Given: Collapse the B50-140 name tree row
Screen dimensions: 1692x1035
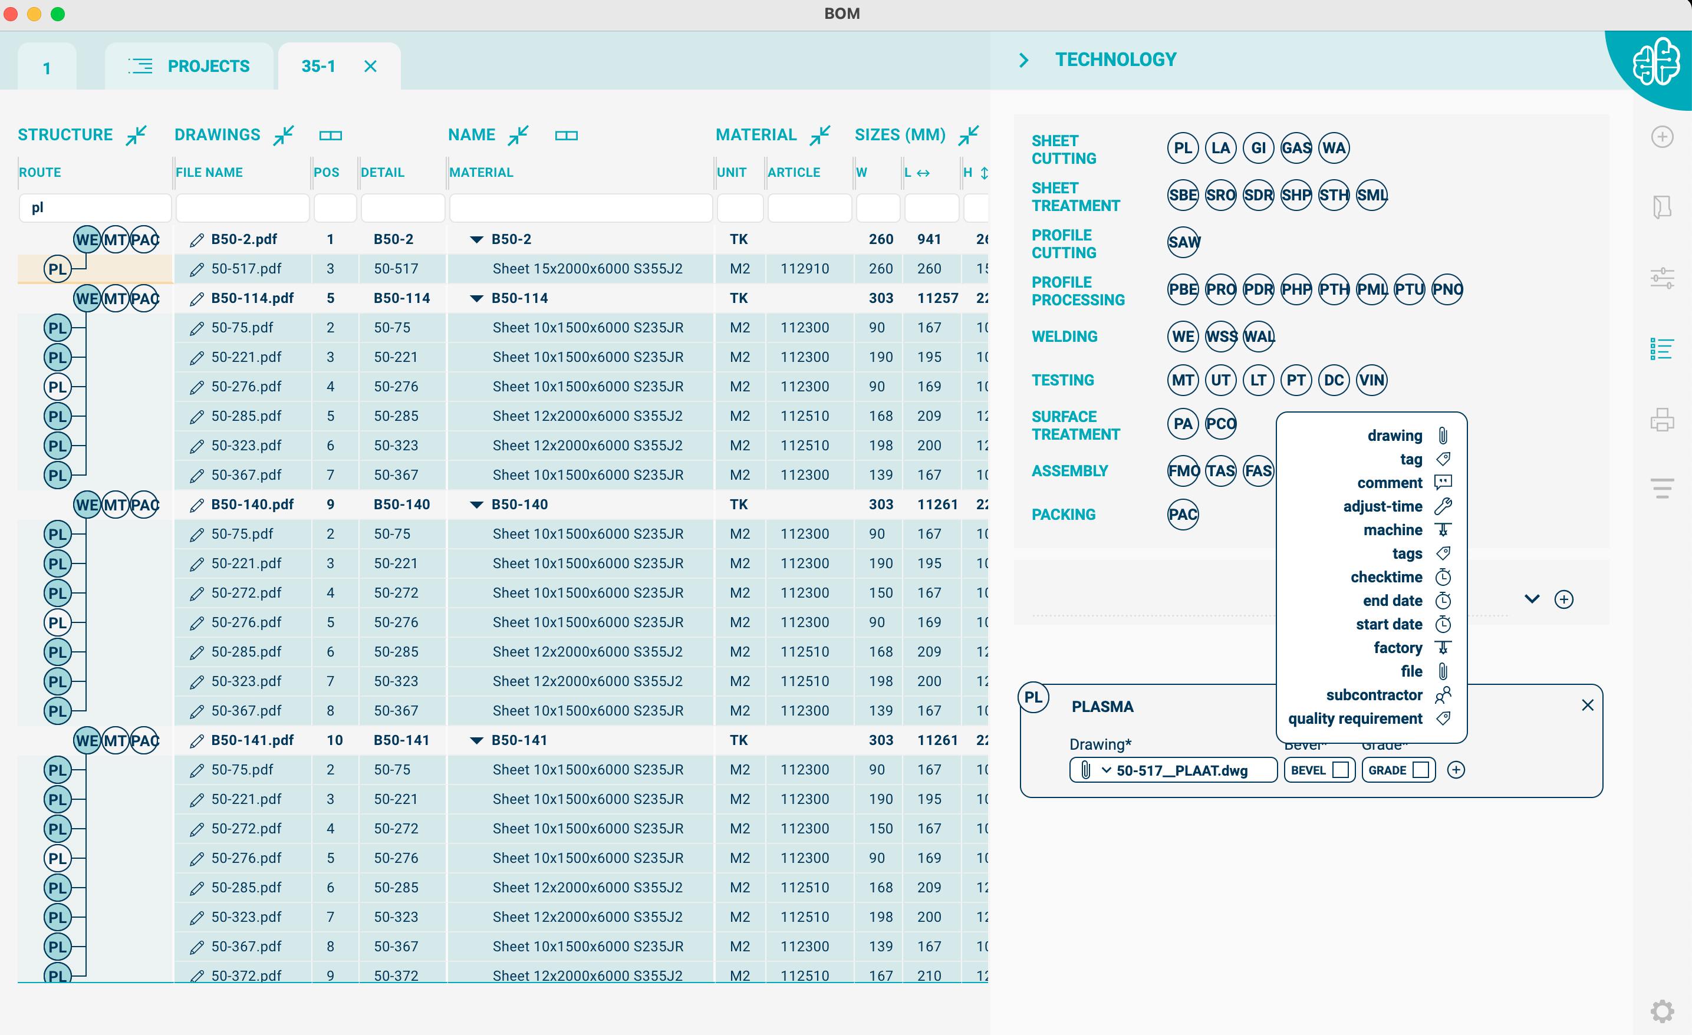Looking at the screenshot, I should click(476, 505).
